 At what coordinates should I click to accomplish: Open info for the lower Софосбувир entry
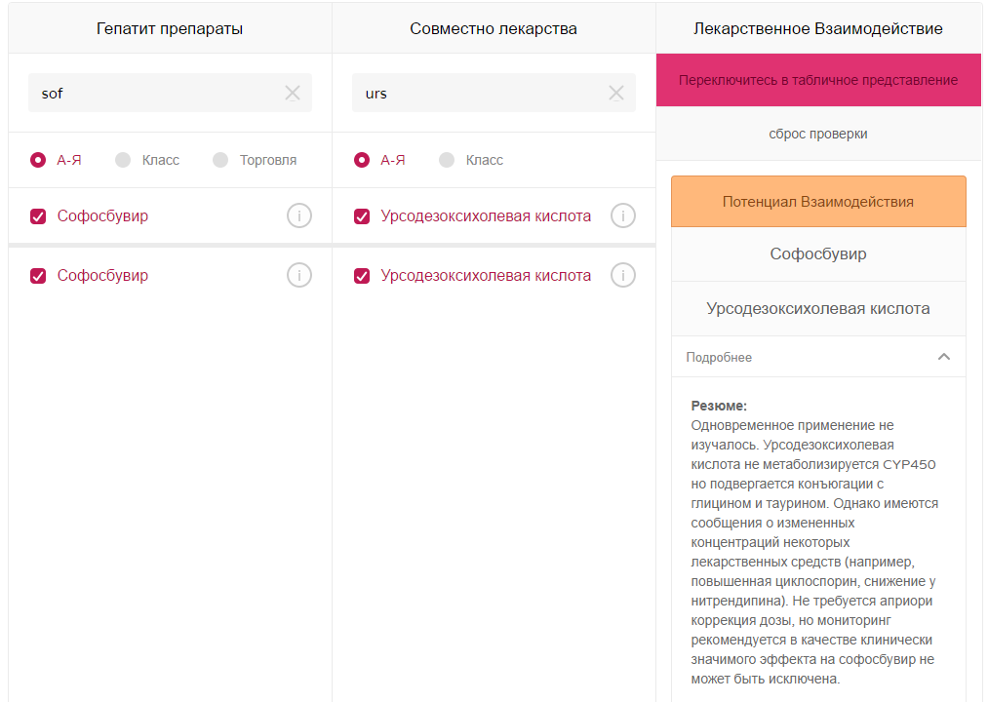click(x=299, y=276)
